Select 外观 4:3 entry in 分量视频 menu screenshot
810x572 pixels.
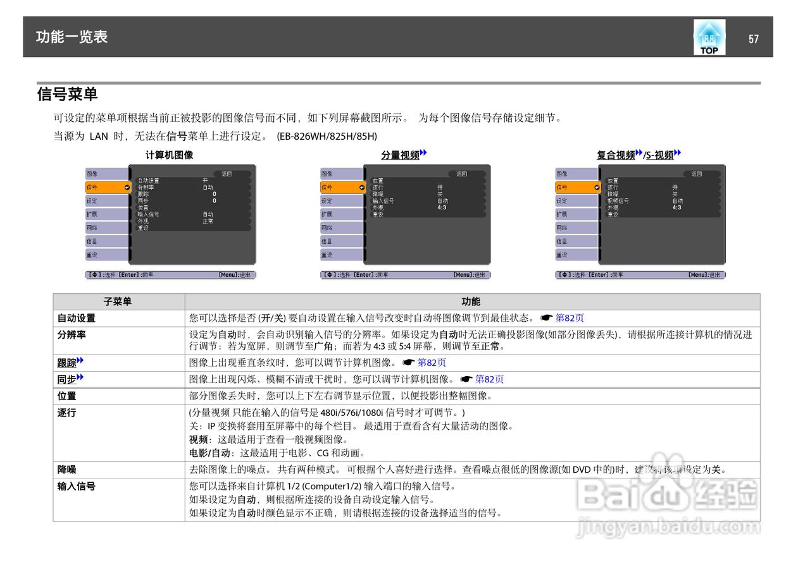pos(427,207)
